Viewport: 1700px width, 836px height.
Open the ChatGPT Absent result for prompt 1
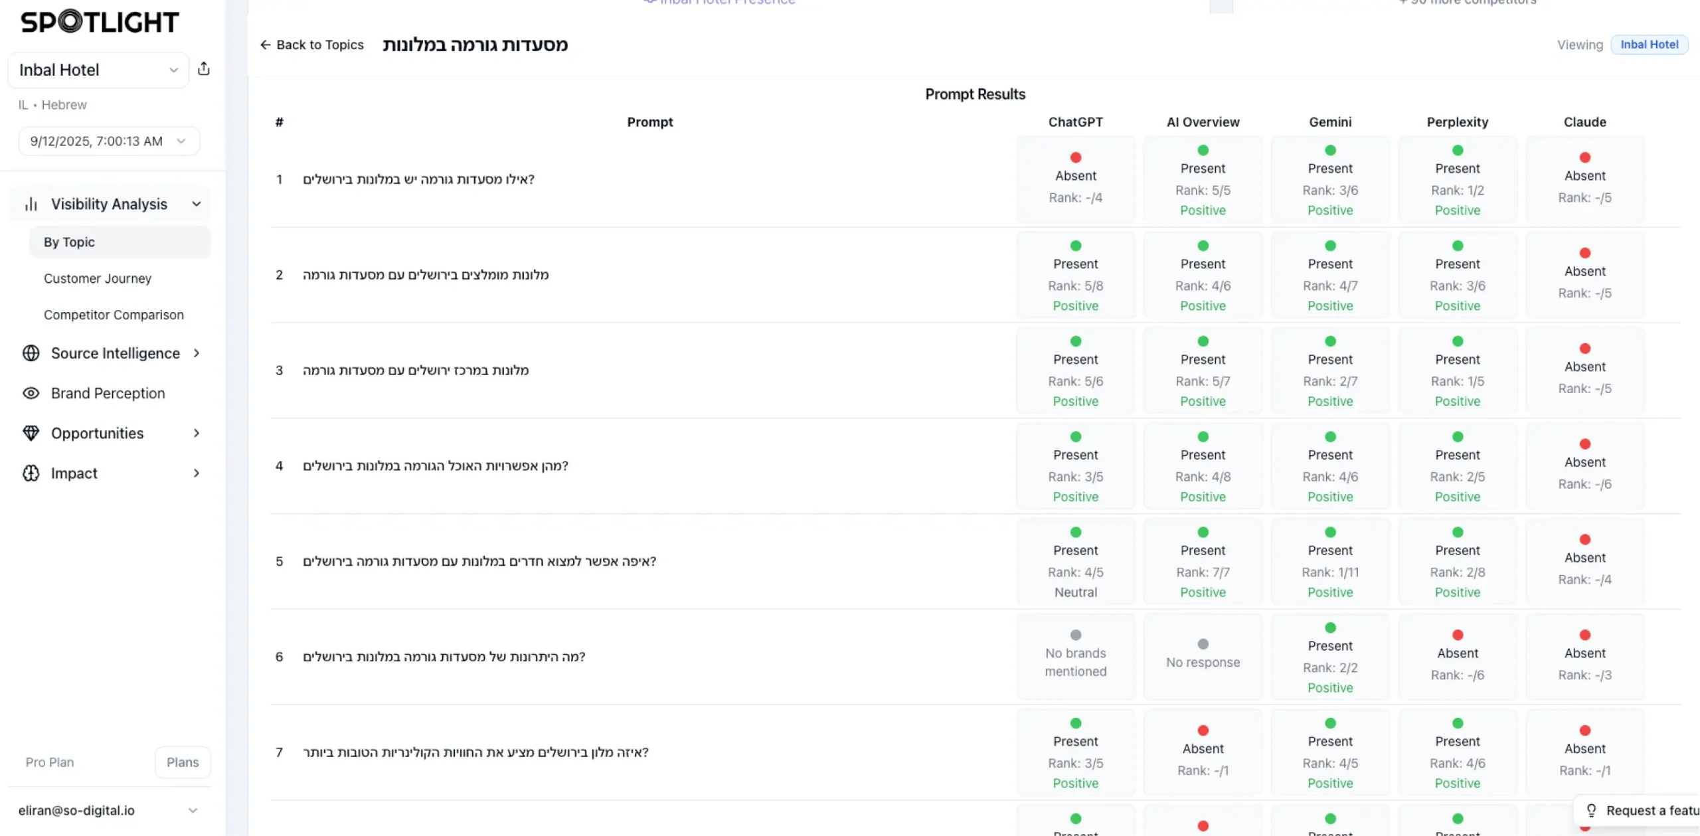[1075, 179]
